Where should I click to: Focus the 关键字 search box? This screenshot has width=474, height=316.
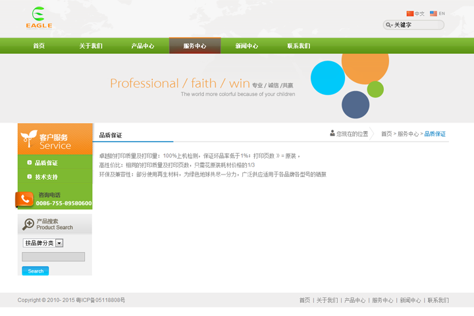[x=417, y=25]
